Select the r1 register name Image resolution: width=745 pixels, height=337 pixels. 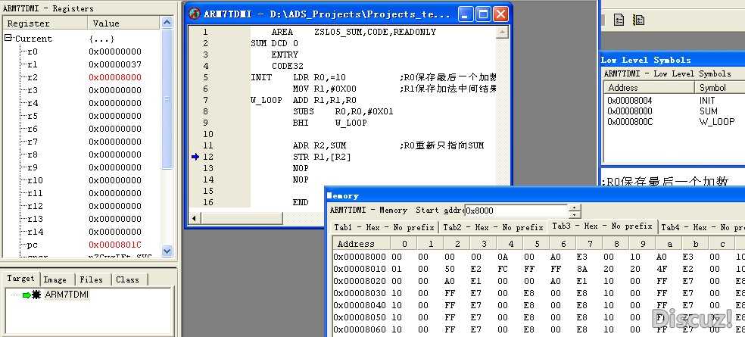(33, 64)
